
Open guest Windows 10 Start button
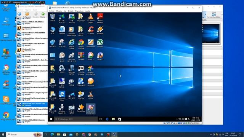pos(51,119)
